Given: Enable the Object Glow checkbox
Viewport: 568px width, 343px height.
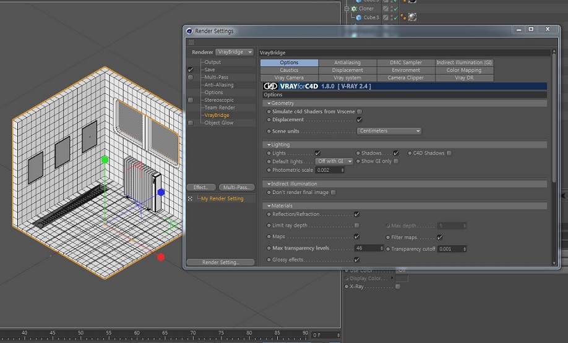Looking at the screenshot, I should coord(191,123).
